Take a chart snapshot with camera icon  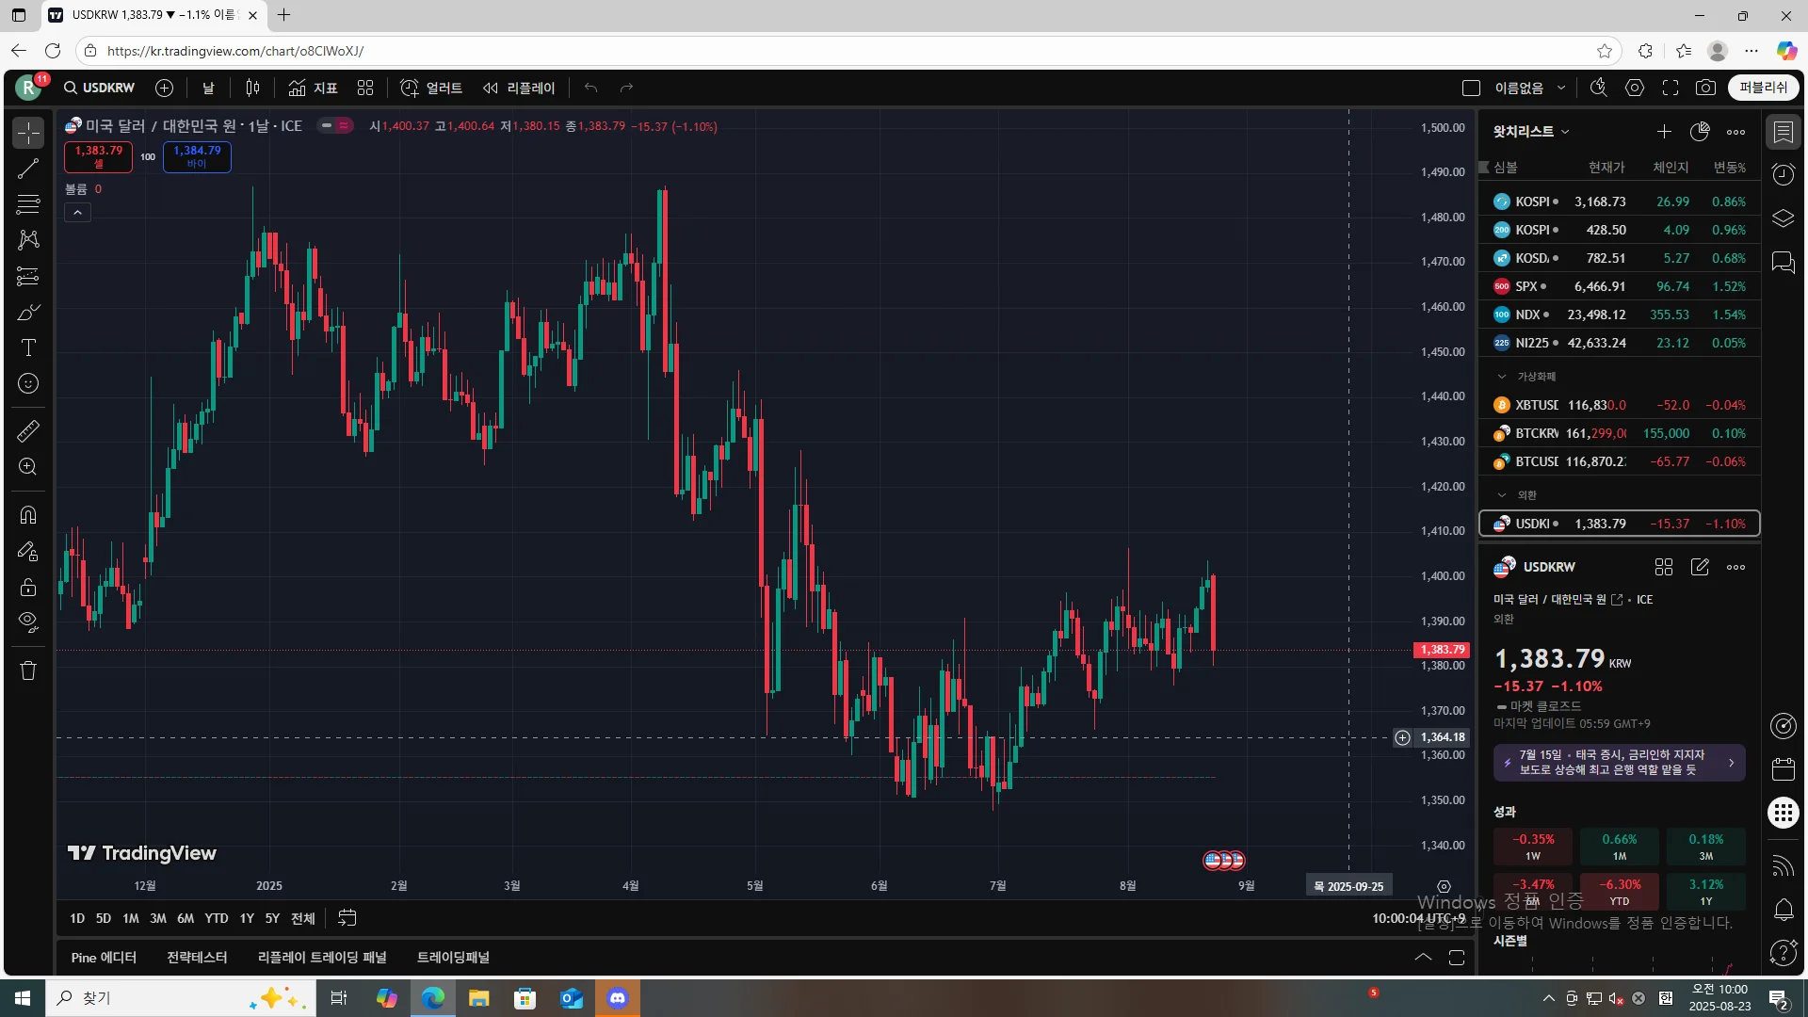coord(1705,88)
